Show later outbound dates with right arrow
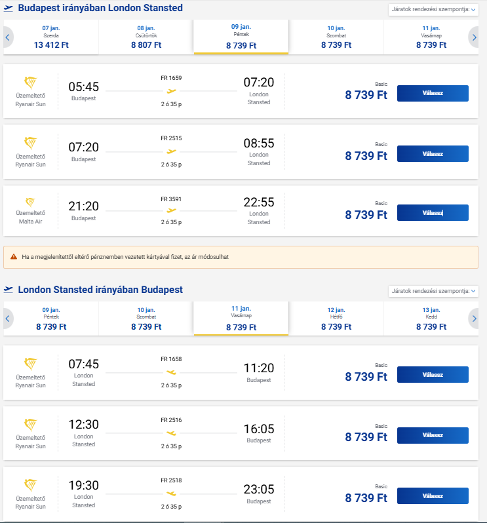Image resolution: width=487 pixels, height=523 pixels. 474,37
